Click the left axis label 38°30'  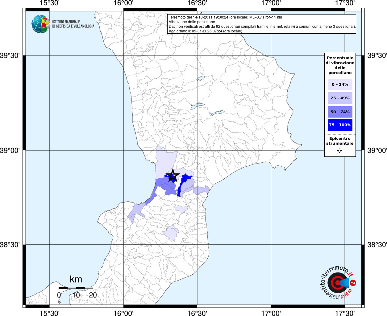tap(10, 245)
